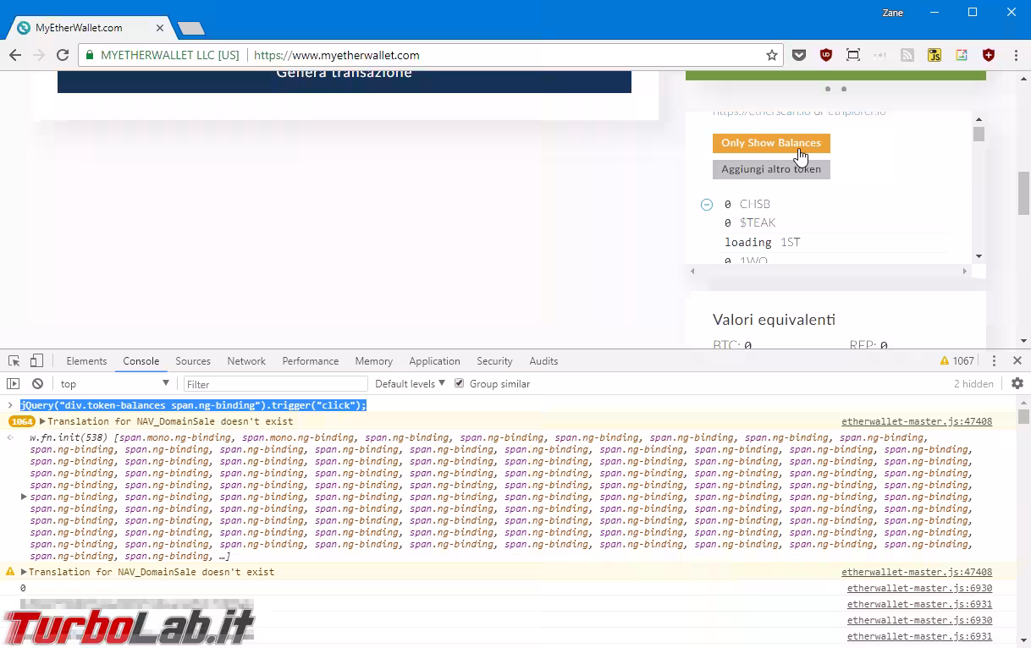The image size is (1031, 648).
Task: Toggle the Group similar checkbox
Action: tap(460, 384)
